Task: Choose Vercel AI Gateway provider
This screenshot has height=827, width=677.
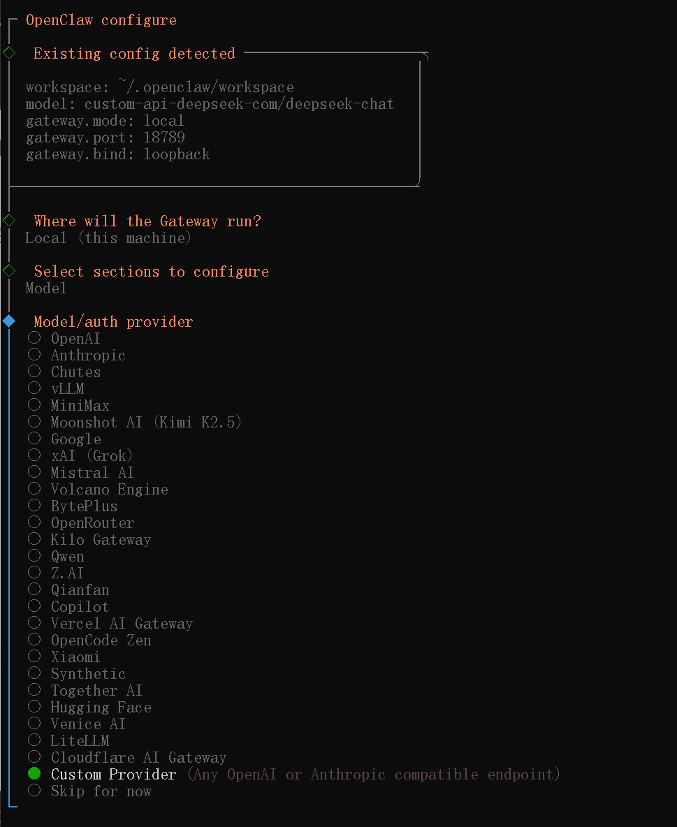Action: point(110,624)
